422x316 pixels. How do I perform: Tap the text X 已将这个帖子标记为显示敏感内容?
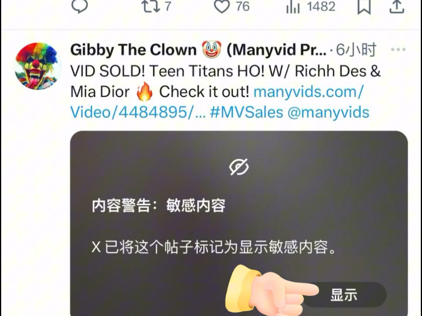tap(214, 247)
